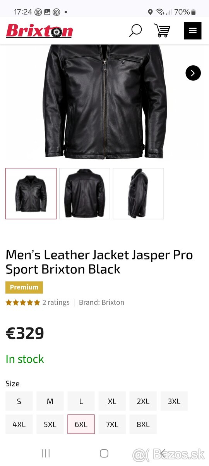Choose size S
Screen dimensions: 209x466
click(x=19, y=401)
